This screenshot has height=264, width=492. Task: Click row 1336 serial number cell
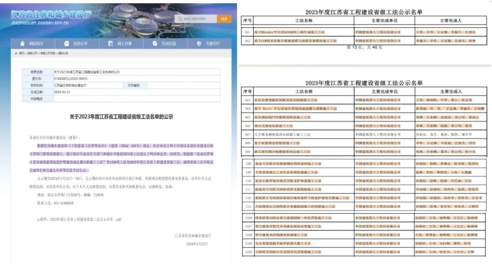[x=248, y=218]
